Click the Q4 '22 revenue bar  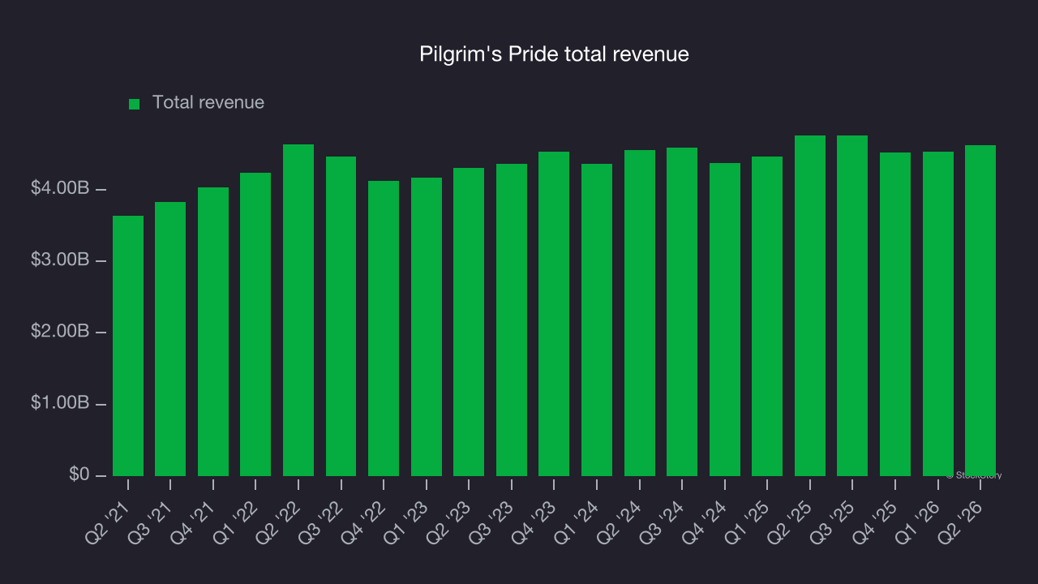pyautogui.click(x=384, y=328)
